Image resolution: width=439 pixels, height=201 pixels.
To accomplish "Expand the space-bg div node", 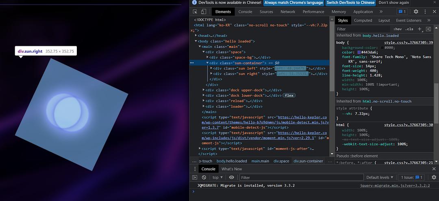I will [207, 57].
